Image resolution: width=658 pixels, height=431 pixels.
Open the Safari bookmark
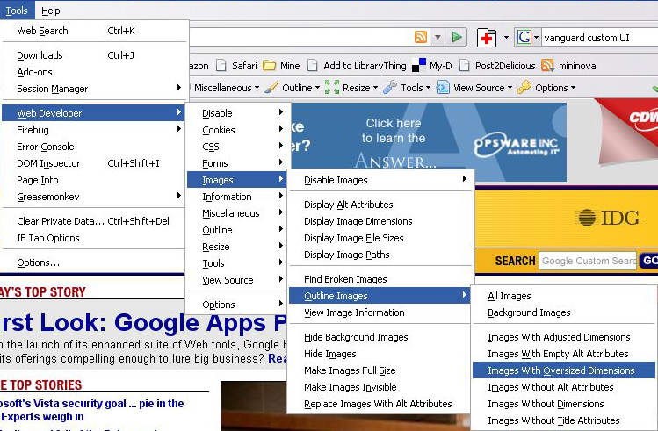click(x=237, y=66)
